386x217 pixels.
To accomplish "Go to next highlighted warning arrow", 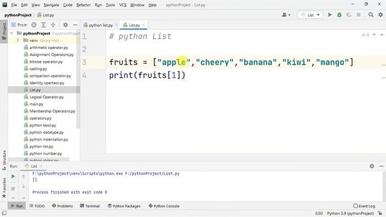I will (382, 35).
